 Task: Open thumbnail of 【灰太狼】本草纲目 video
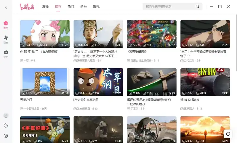pyautogui.click(x=98, y=82)
